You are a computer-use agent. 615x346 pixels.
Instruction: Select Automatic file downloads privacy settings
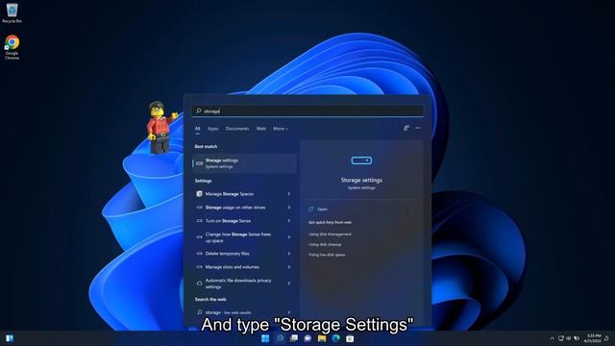click(x=238, y=284)
